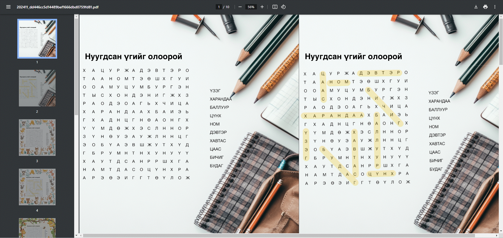Click the zoom in plus button
Image resolution: width=503 pixels, height=238 pixels.
pyautogui.click(x=262, y=7)
